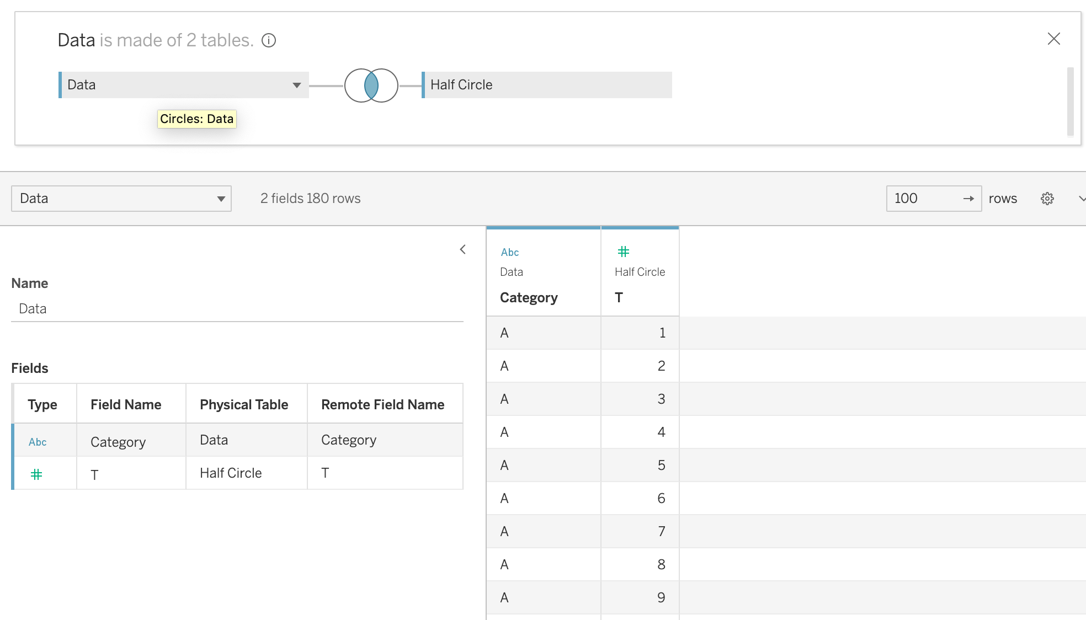Apply row count with the arrow button
Screen dimensions: 1086x620
tap(968, 199)
